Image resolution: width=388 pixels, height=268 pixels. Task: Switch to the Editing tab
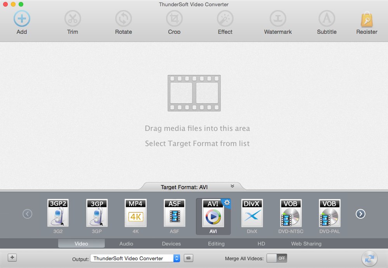pos(216,244)
